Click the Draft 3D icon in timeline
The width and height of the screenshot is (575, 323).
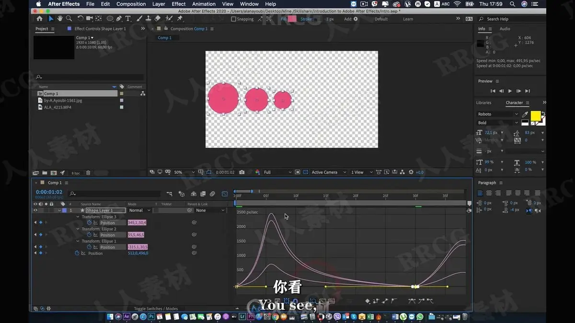pyautogui.click(x=182, y=194)
